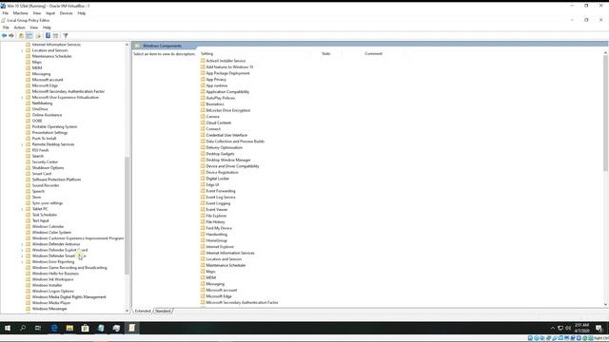Click the folder icon next to Event Viewer

click(x=203, y=209)
